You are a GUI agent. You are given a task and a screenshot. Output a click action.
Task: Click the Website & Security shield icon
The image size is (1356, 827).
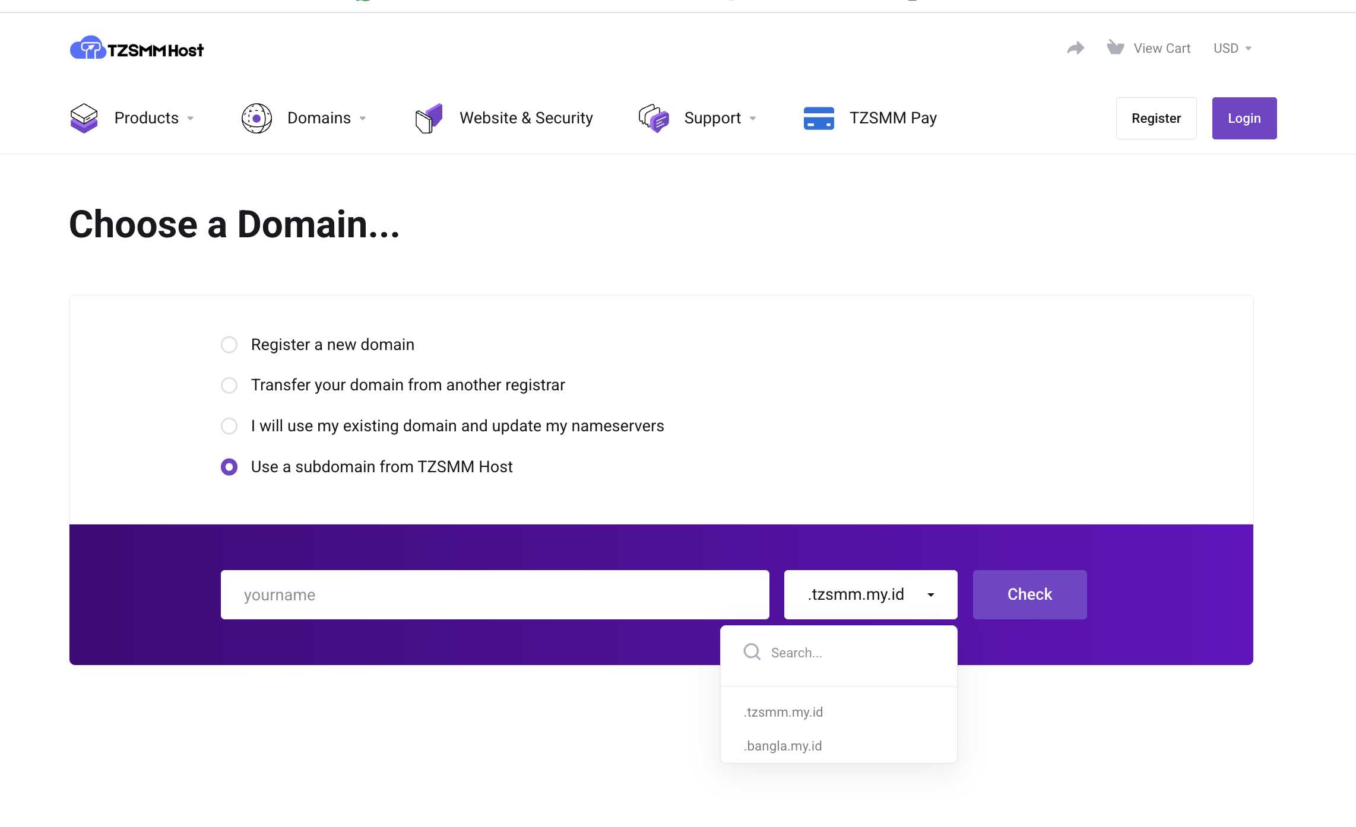point(429,117)
